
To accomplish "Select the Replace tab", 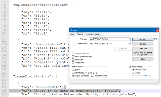I will click(80, 34).
